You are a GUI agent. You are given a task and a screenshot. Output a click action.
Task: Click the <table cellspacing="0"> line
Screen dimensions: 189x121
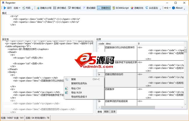coord(18,46)
